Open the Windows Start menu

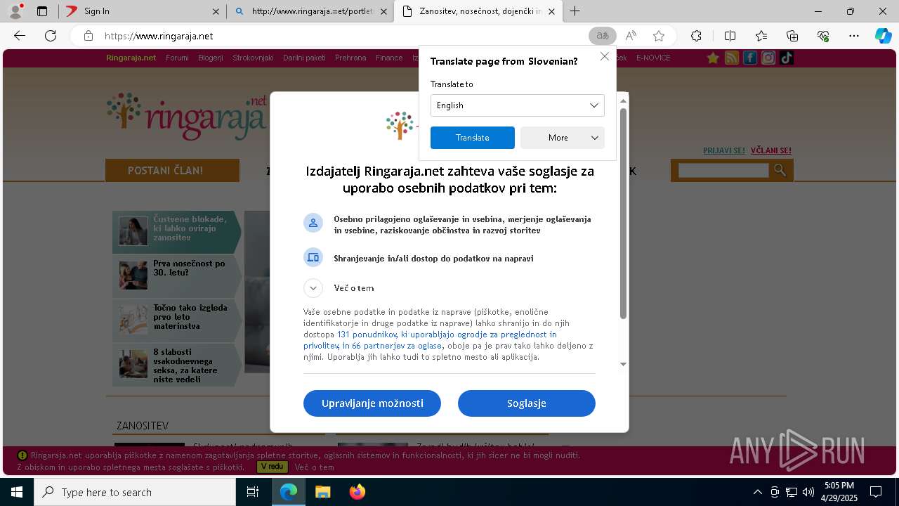pos(17,492)
